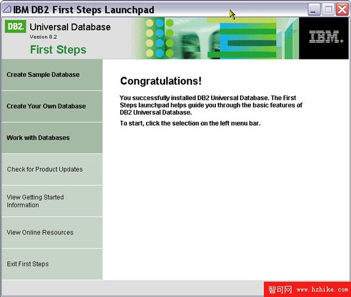This screenshot has height=297, width=351.
Task: Close the First Steps Launchpad window
Action: tap(342, 10)
